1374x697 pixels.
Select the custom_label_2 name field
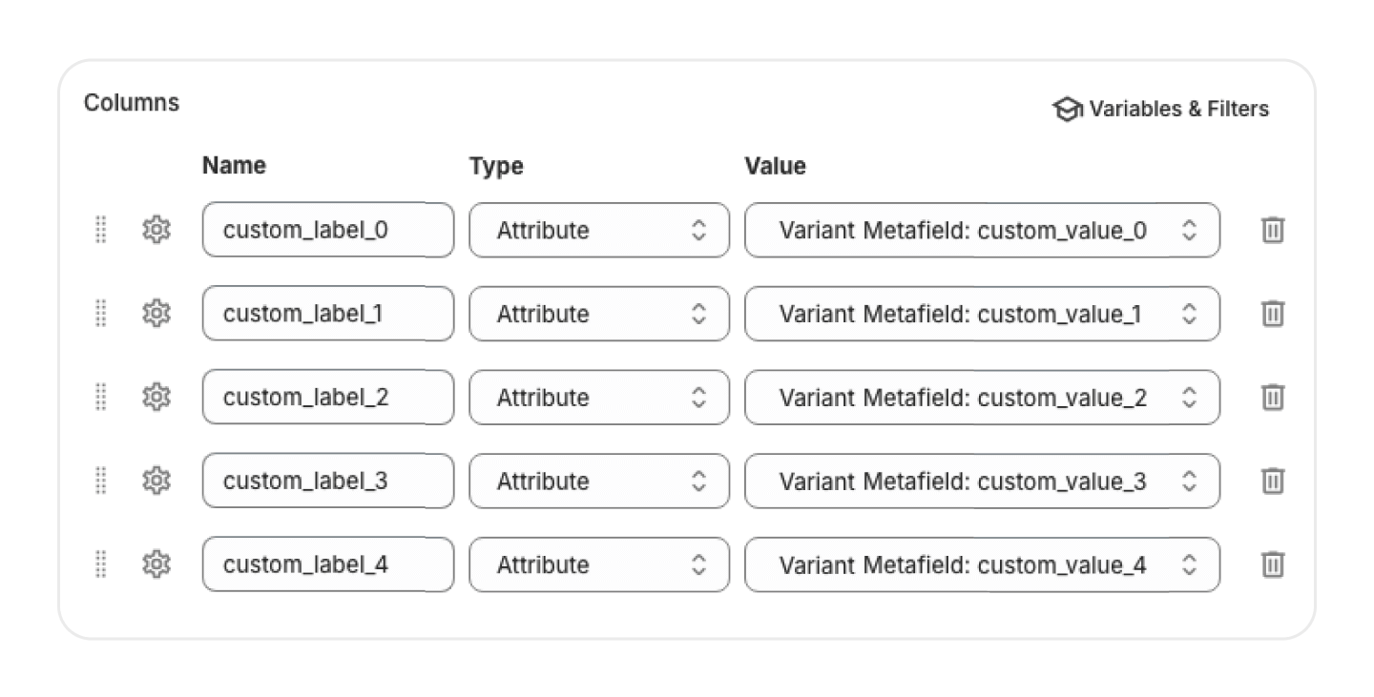coord(327,398)
